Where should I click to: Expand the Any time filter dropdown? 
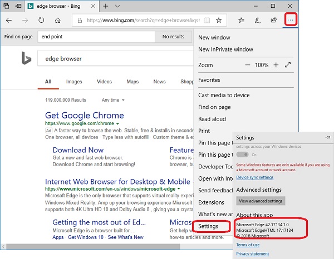[x=113, y=100]
